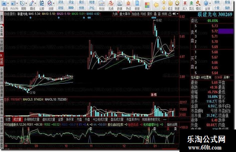
Task: Expand the dropdown arrow beside 自选
Action: [x=8, y=3]
